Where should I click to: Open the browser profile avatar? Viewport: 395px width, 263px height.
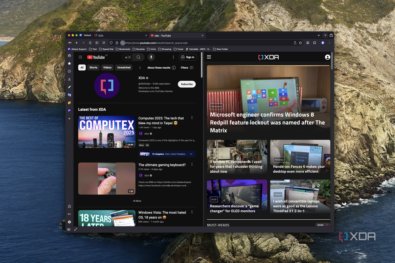323,43
